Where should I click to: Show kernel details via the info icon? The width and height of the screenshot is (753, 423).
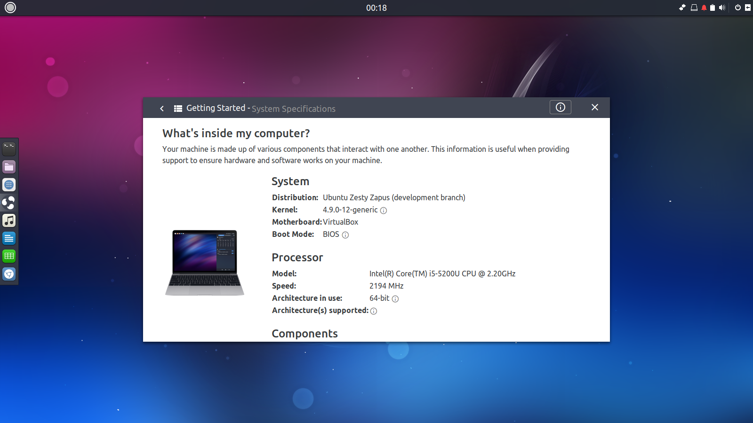click(x=384, y=211)
